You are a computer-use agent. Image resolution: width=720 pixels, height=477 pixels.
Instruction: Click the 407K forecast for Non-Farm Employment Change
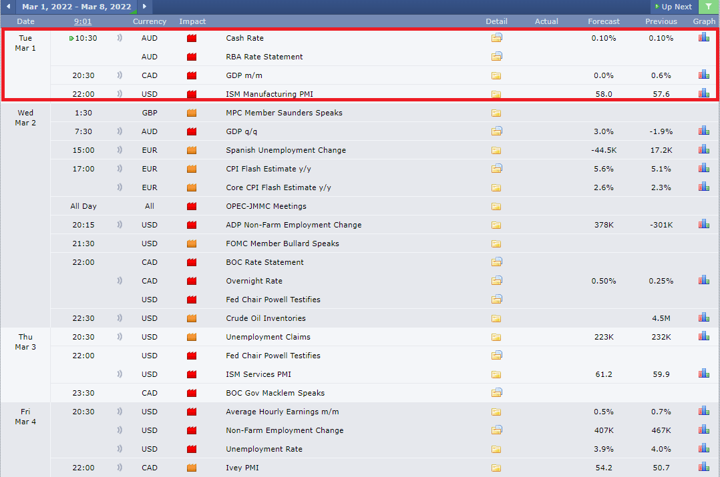click(x=603, y=430)
